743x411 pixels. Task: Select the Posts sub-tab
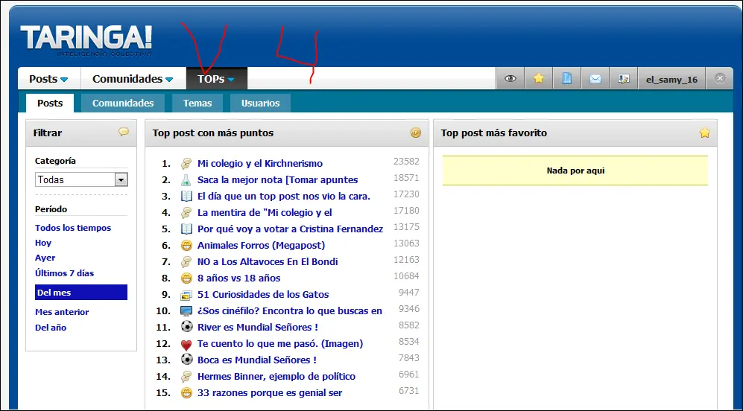tap(50, 103)
